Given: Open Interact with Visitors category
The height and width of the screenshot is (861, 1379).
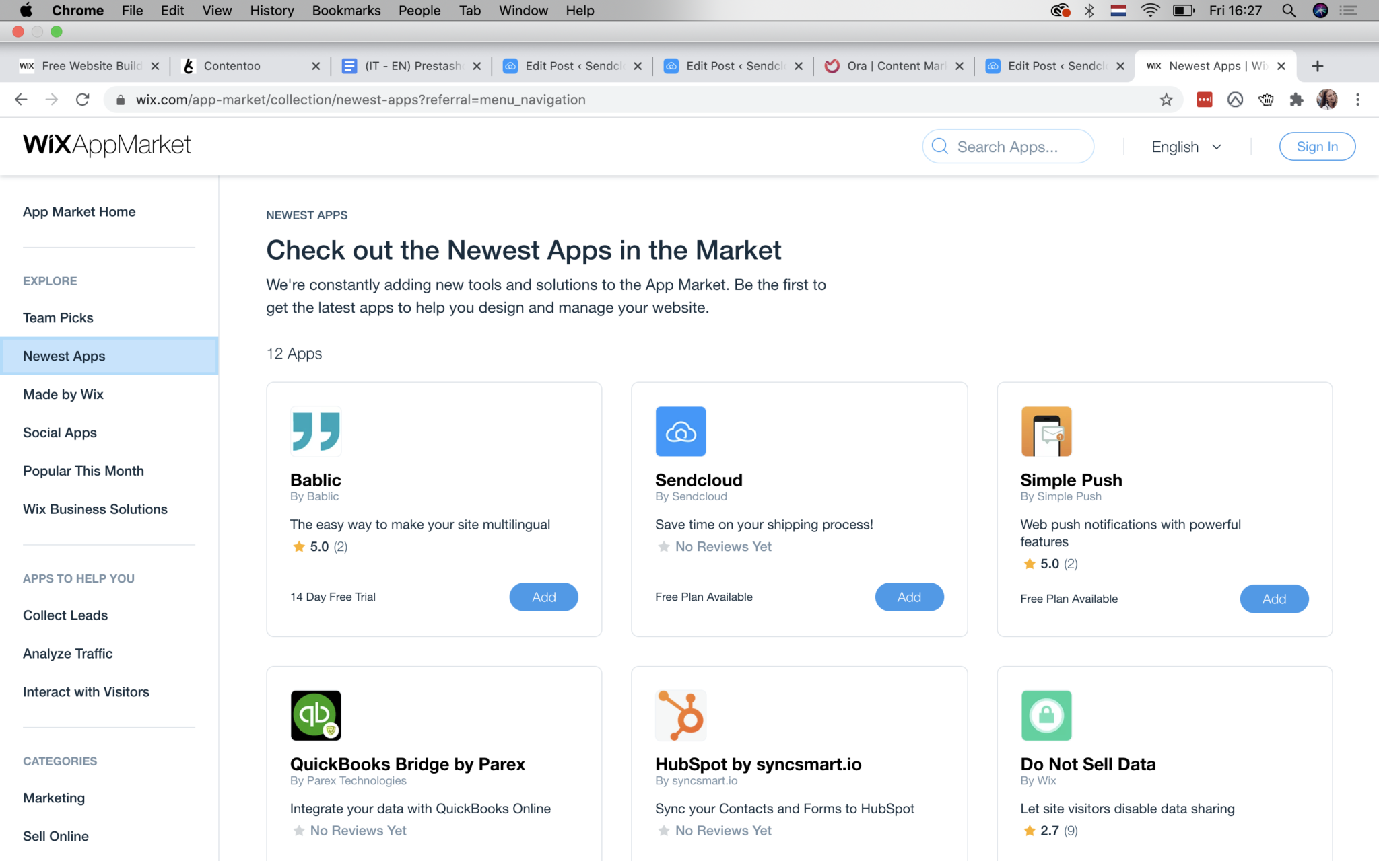Looking at the screenshot, I should point(86,692).
